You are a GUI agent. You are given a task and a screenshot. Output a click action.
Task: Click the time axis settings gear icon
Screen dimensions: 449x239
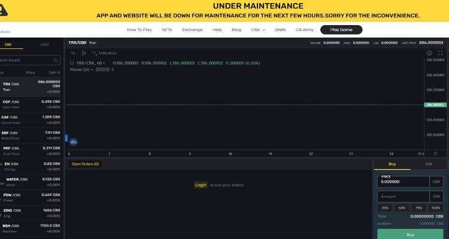click(x=435, y=154)
